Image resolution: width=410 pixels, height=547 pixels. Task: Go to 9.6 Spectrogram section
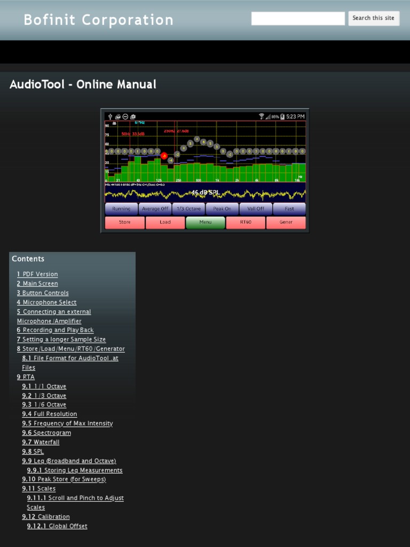pyautogui.click(x=47, y=433)
